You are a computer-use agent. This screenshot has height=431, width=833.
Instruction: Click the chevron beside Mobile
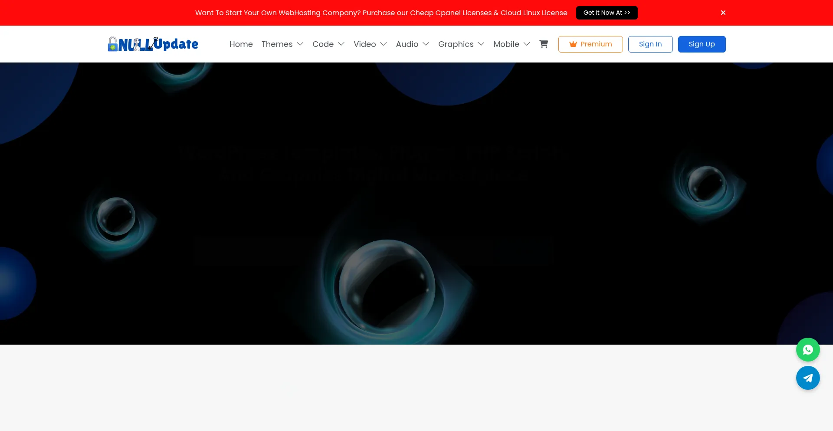coord(527,44)
